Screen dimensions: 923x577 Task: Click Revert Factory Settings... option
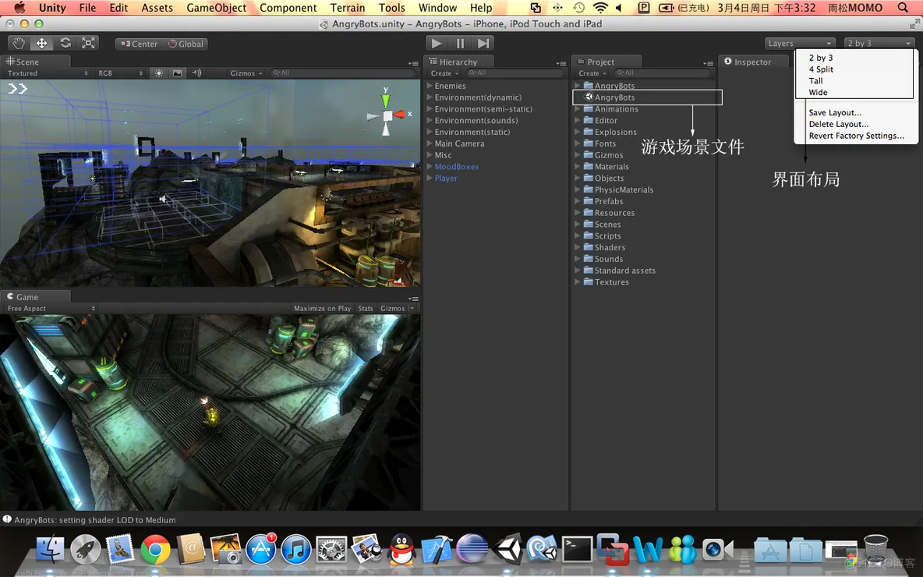855,136
